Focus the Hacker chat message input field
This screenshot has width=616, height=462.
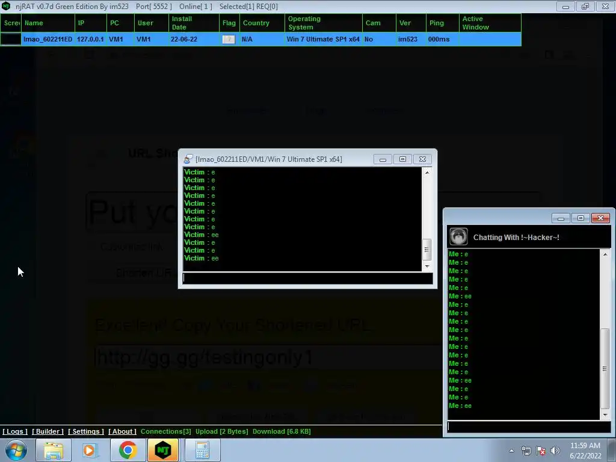tap(529, 427)
